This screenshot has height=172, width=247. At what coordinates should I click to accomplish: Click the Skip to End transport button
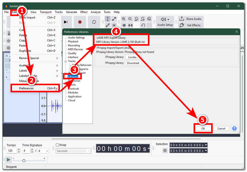click(x=66, y=22)
